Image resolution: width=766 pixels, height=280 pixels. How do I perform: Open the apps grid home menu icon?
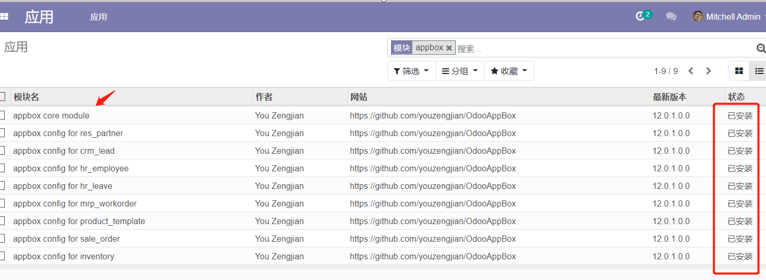coord(4,17)
